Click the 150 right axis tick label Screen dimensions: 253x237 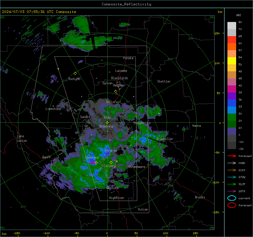point(217,33)
